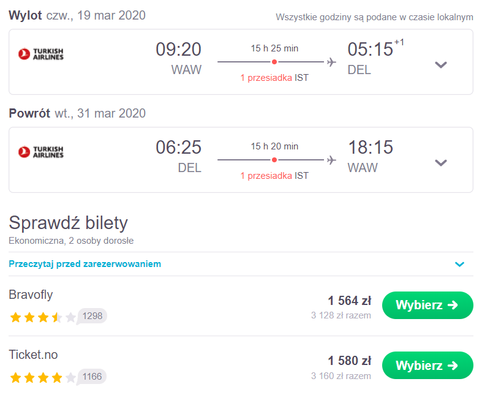The width and height of the screenshot is (482, 395).
Task: Expand the Przeczytaj przed zarezerwowaniem chevron
Action: click(x=459, y=264)
